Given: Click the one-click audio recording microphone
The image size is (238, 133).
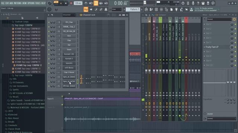Looking at the screenshot, I should point(193,3).
